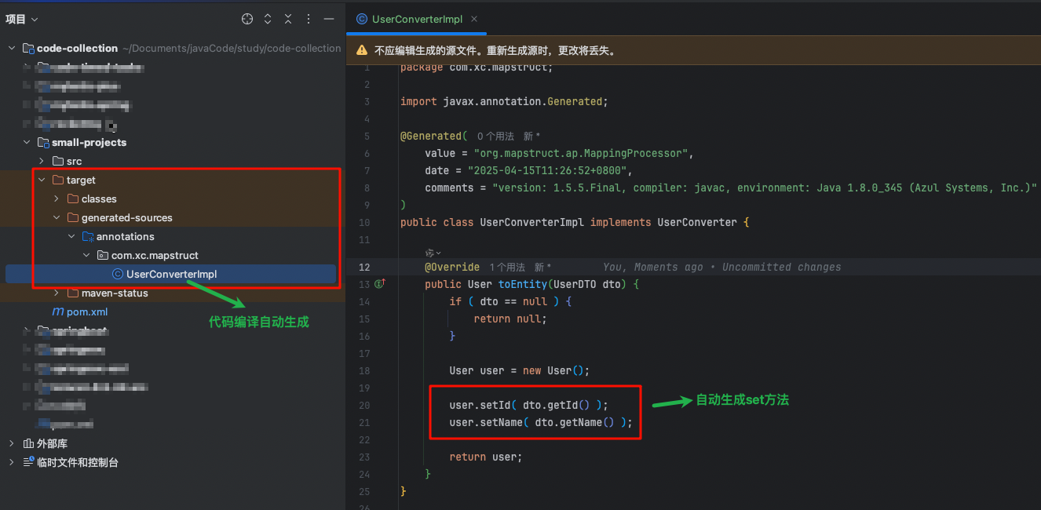Screen dimensions: 1041x510
Task: Open the 项目 view switcher dropdown
Action: [21, 18]
